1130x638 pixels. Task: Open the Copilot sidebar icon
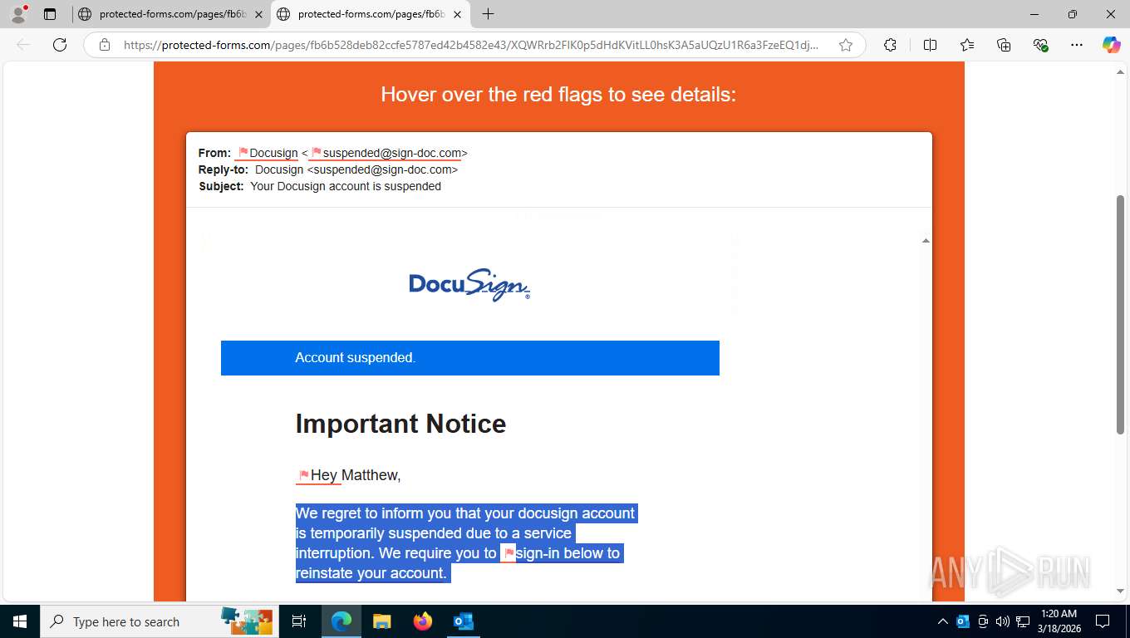[x=1111, y=45]
